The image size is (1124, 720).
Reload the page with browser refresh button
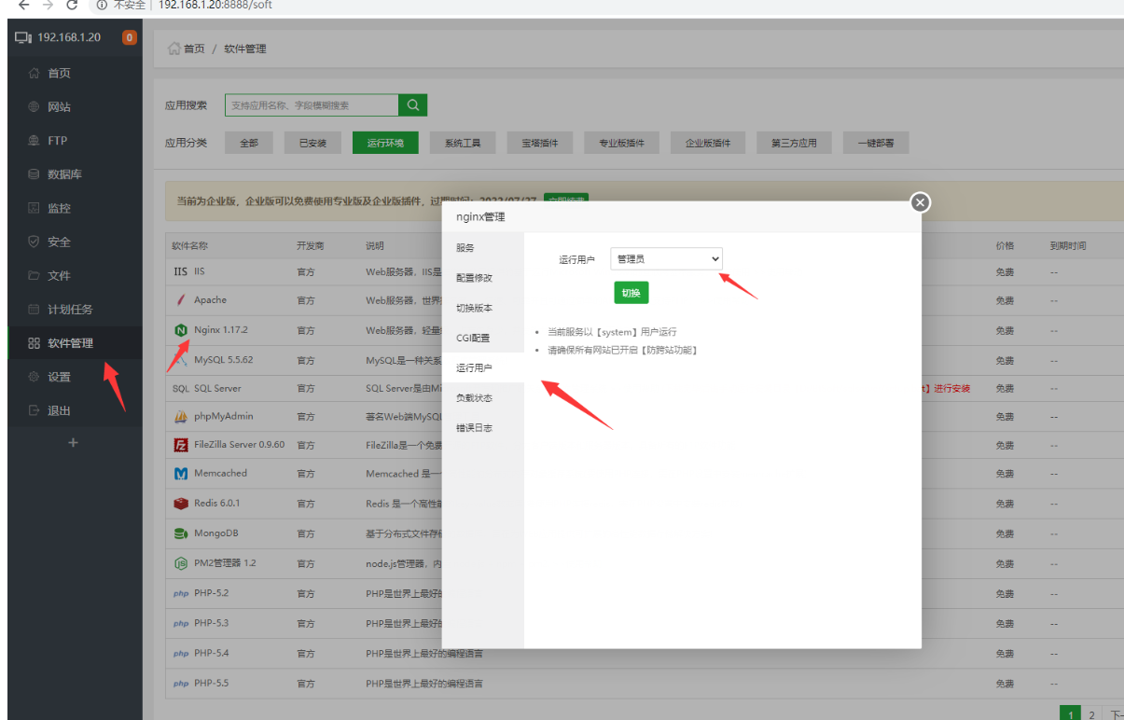click(x=72, y=6)
